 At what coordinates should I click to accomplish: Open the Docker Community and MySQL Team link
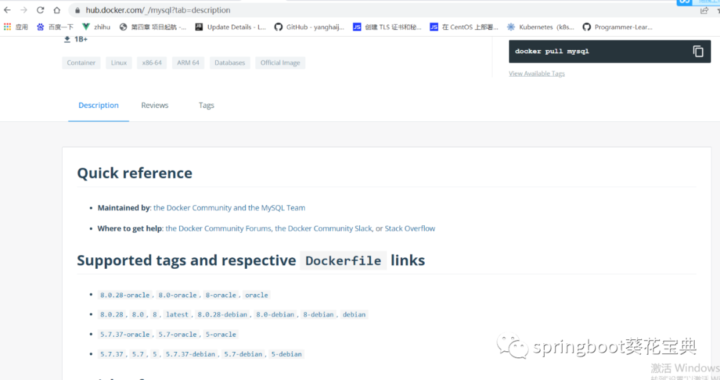coord(229,208)
